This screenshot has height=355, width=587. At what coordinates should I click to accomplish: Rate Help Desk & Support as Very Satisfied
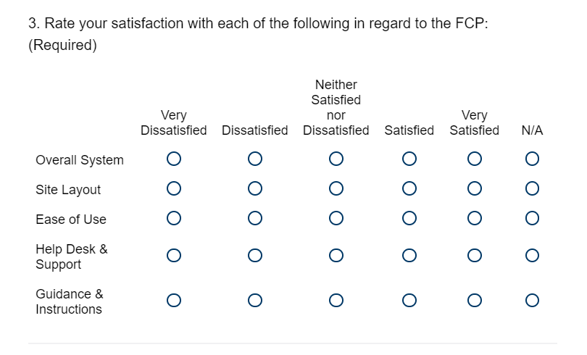point(474,255)
